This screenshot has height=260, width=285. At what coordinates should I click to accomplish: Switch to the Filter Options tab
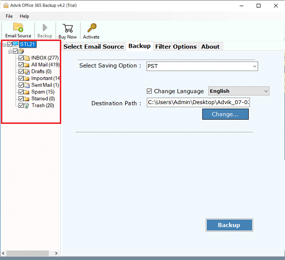[176, 47]
